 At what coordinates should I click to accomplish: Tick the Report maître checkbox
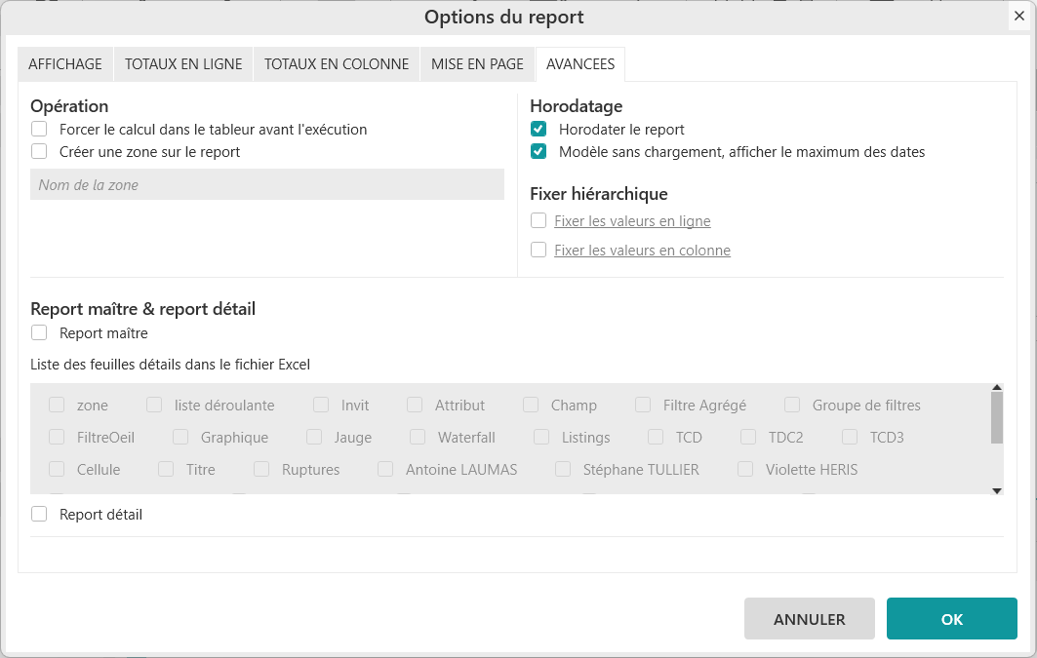[x=39, y=333]
